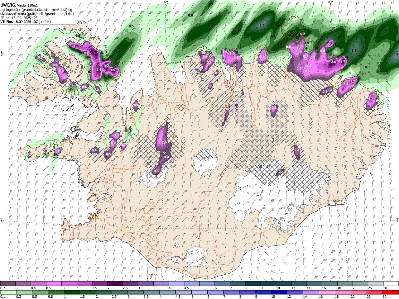Click the white swatch ending the snow legend row

pos(391,283)
